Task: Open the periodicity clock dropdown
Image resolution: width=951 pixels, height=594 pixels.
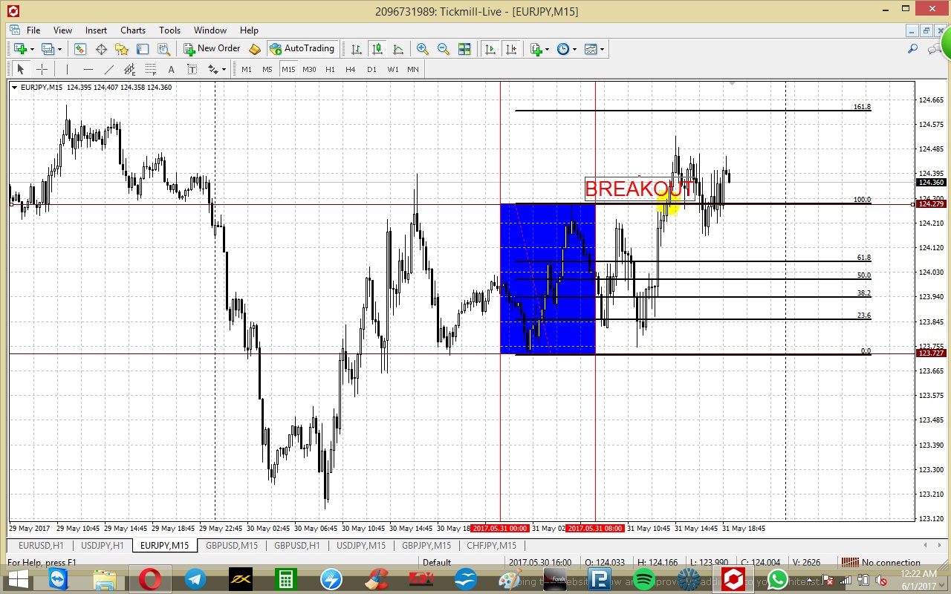Action: pos(567,49)
